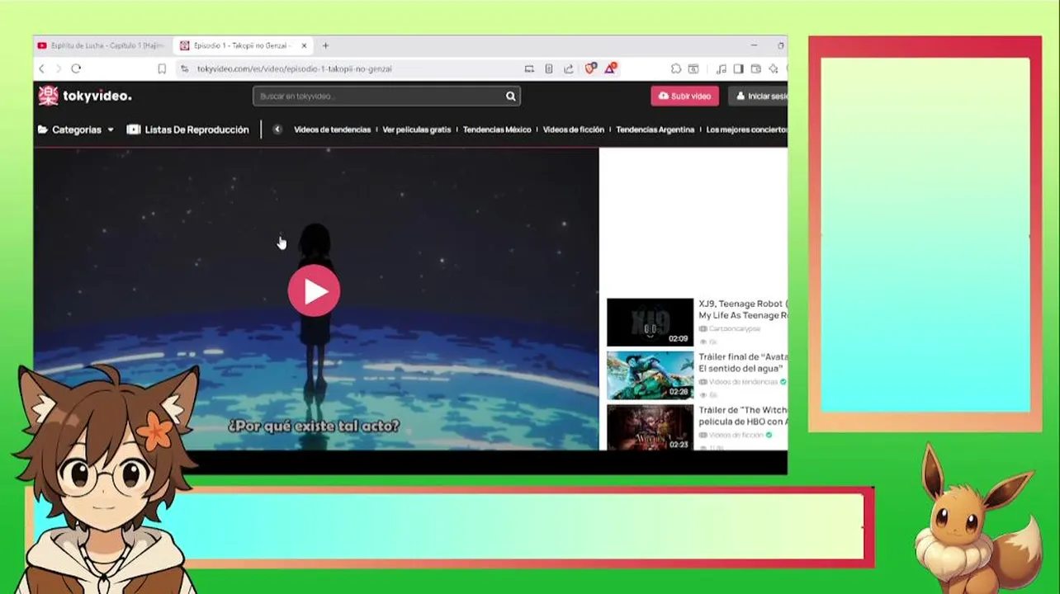Open title XJ9, Teenage Robot

pos(743,309)
